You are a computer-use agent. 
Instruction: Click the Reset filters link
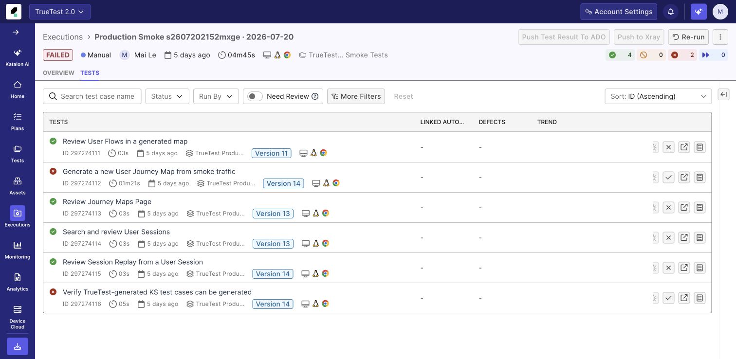tap(404, 96)
